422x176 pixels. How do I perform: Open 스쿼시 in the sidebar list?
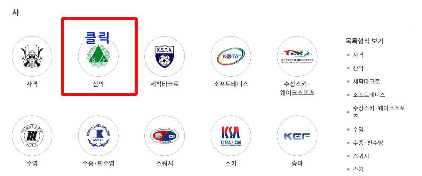pyautogui.click(x=361, y=156)
